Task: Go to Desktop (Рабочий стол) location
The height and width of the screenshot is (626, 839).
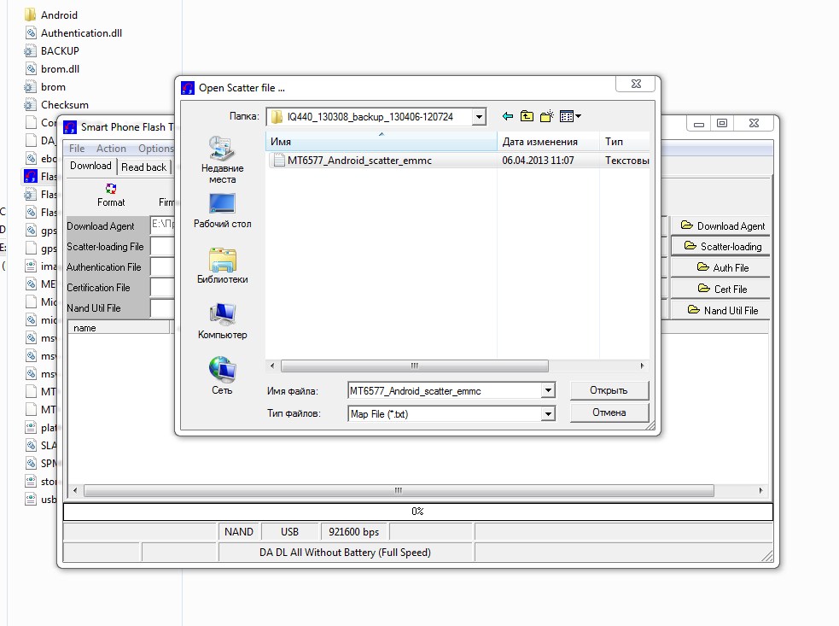Action: (x=222, y=210)
